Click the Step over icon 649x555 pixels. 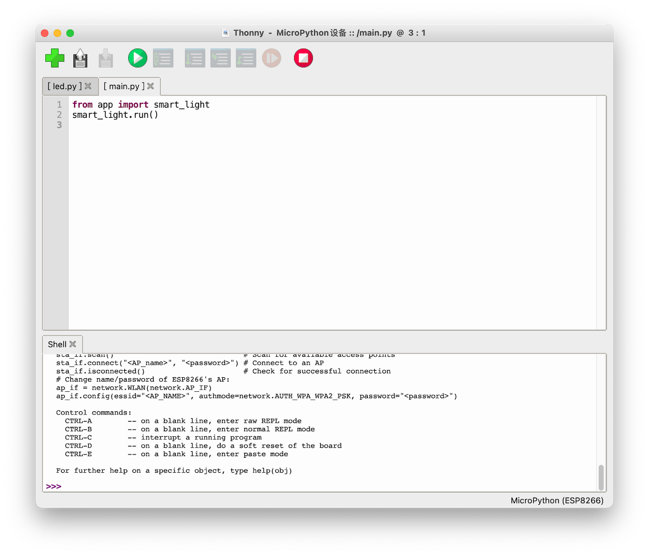[x=195, y=58]
